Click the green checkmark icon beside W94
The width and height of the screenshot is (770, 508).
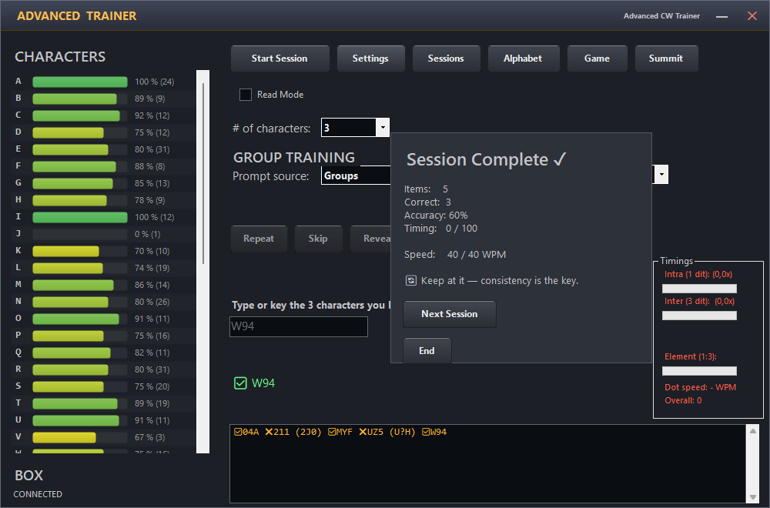(x=240, y=383)
